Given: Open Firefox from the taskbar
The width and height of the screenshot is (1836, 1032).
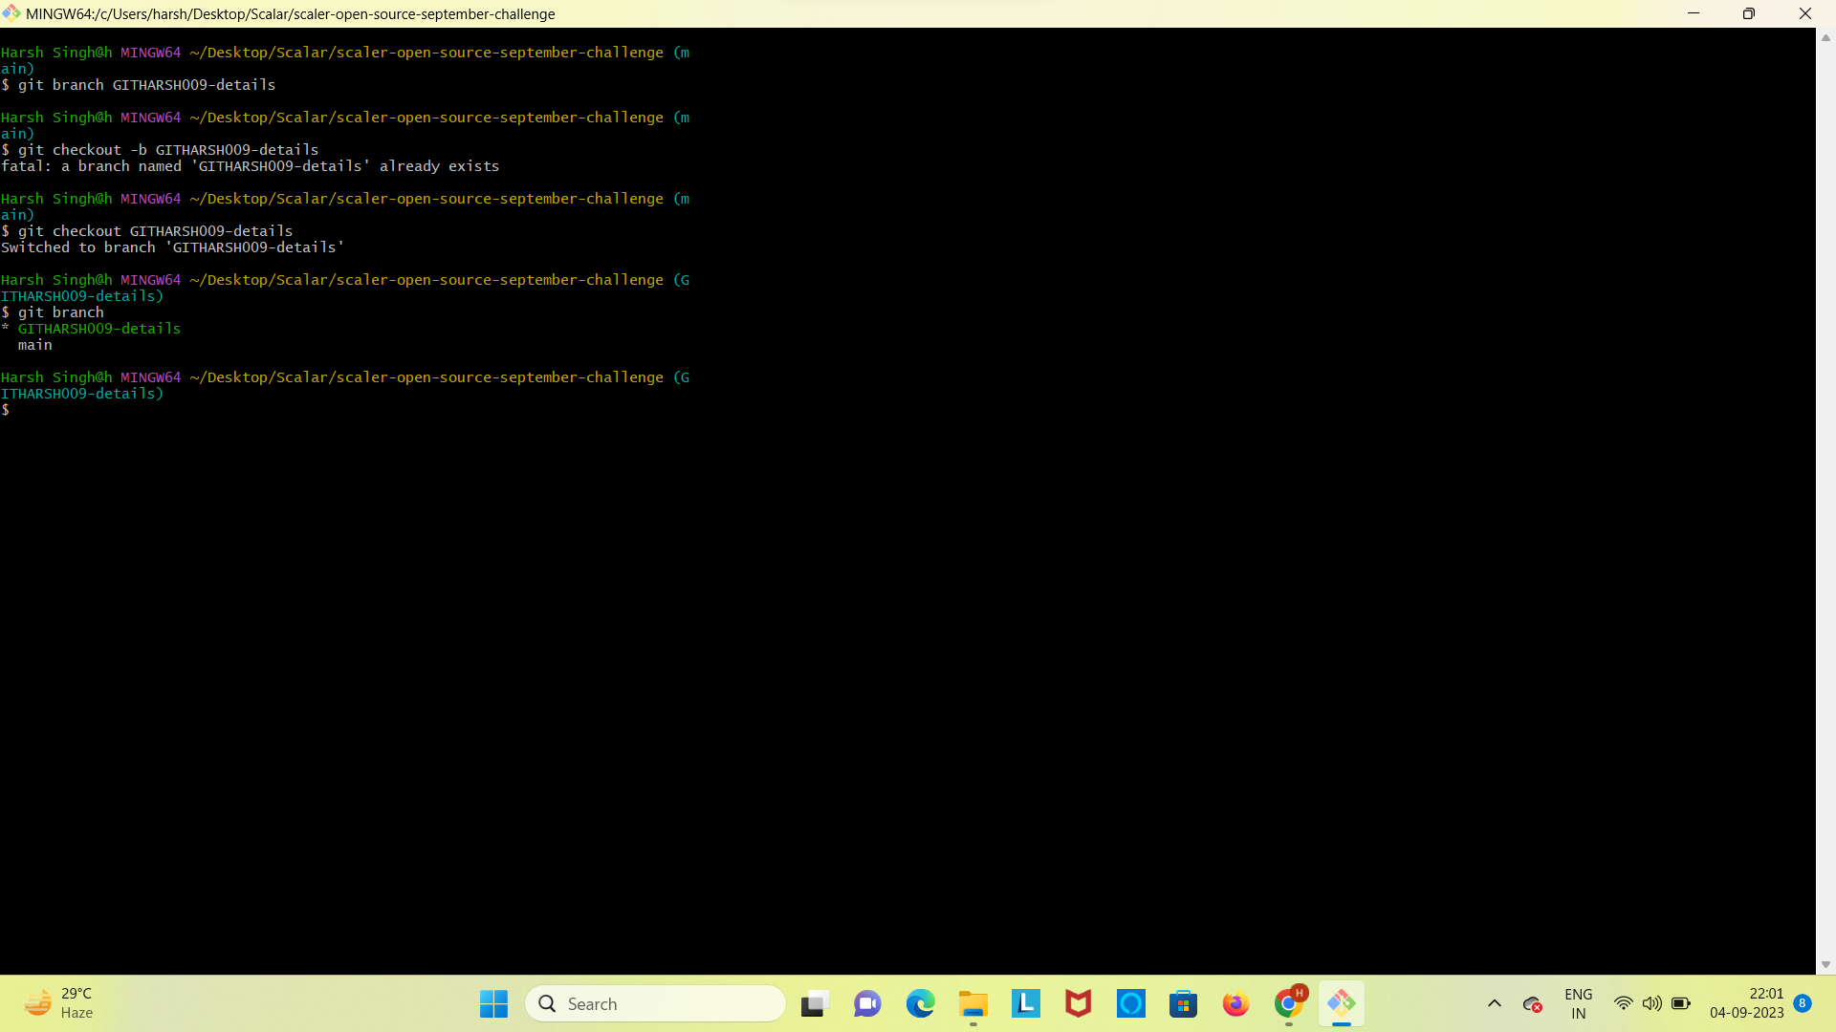Looking at the screenshot, I should click(x=1235, y=1003).
